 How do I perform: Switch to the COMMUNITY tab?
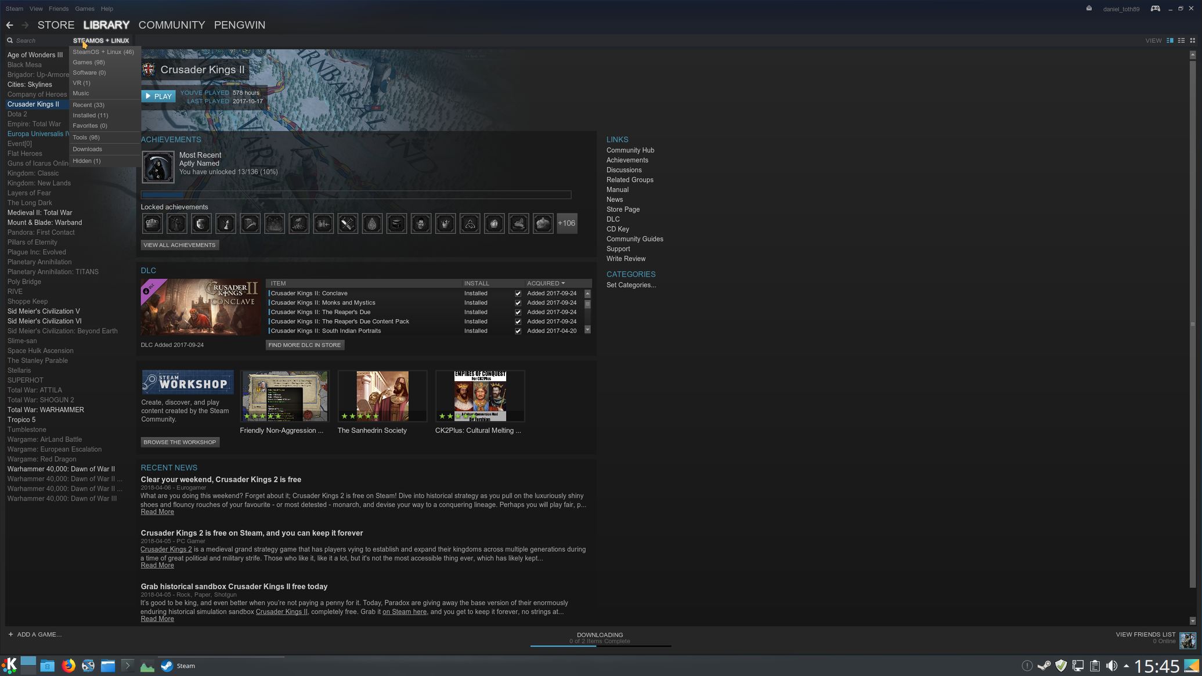pos(172,25)
